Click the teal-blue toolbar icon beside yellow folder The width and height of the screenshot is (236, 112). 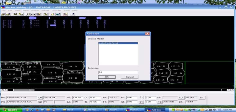(58, 14)
